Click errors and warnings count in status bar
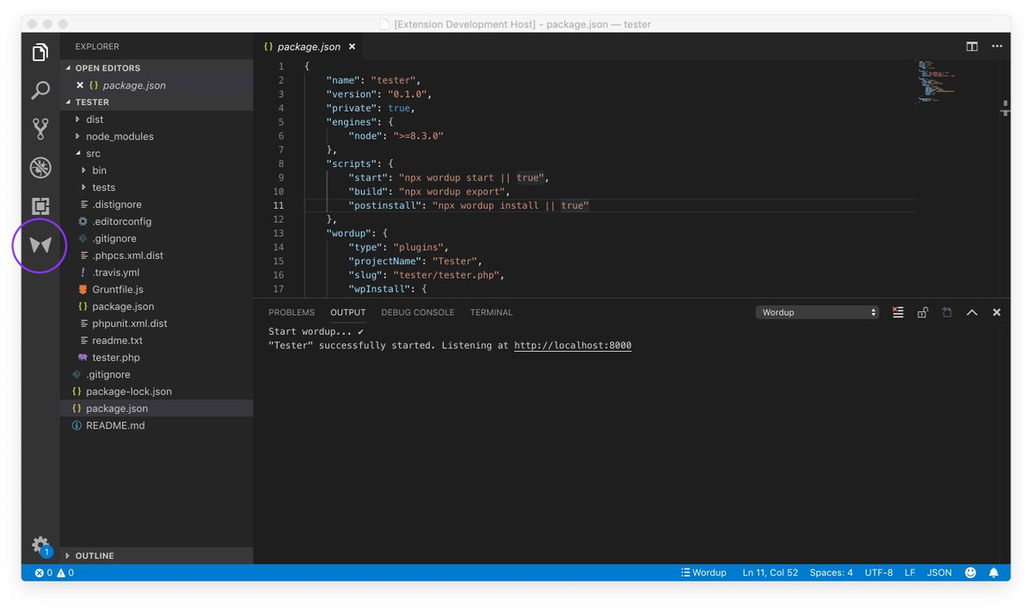The height and width of the screenshot is (609, 1032). coord(54,572)
